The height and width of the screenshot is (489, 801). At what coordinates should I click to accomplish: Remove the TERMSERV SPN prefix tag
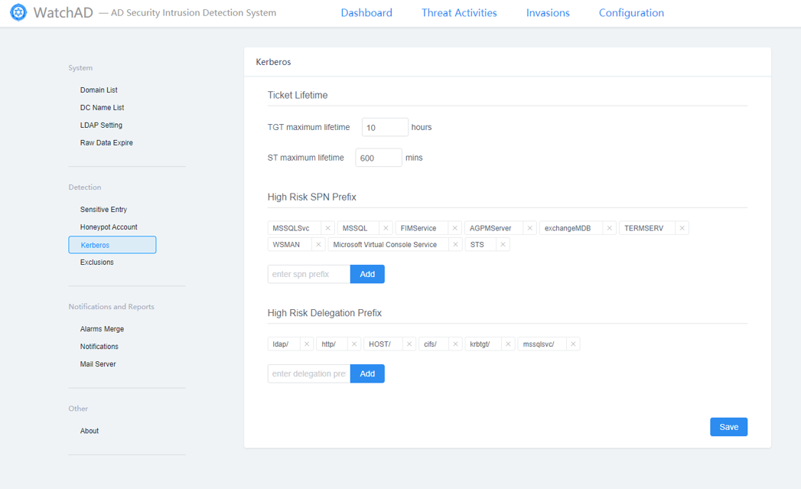point(682,228)
